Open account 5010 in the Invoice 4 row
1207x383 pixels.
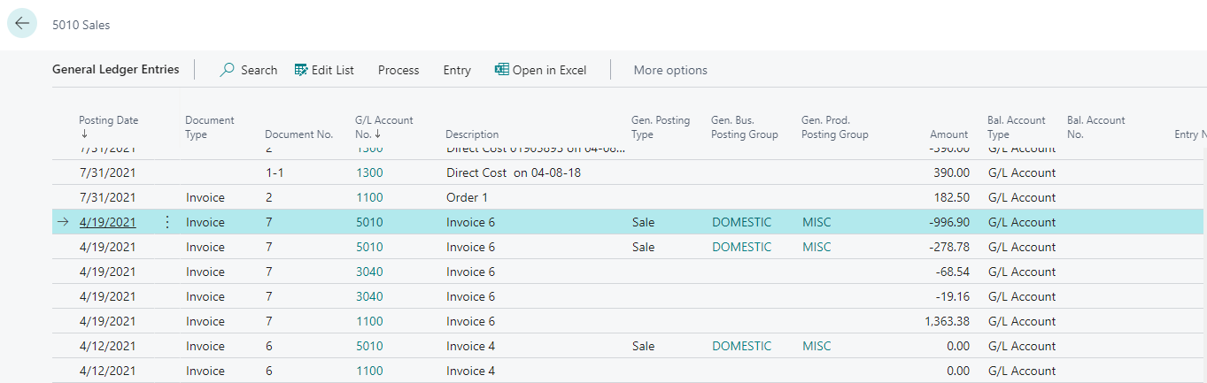(x=369, y=346)
